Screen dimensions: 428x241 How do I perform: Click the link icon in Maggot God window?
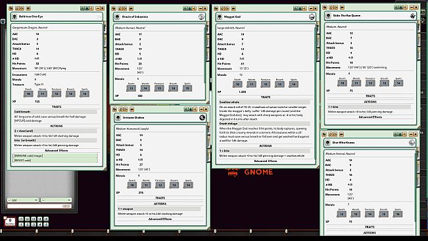click(x=295, y=9)
